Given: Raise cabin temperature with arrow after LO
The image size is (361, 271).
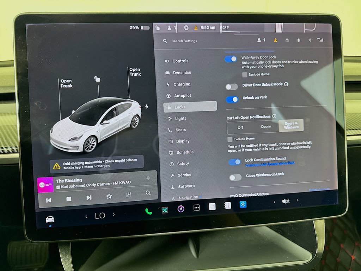Looking at the screenshot, I should click(114, 214).
